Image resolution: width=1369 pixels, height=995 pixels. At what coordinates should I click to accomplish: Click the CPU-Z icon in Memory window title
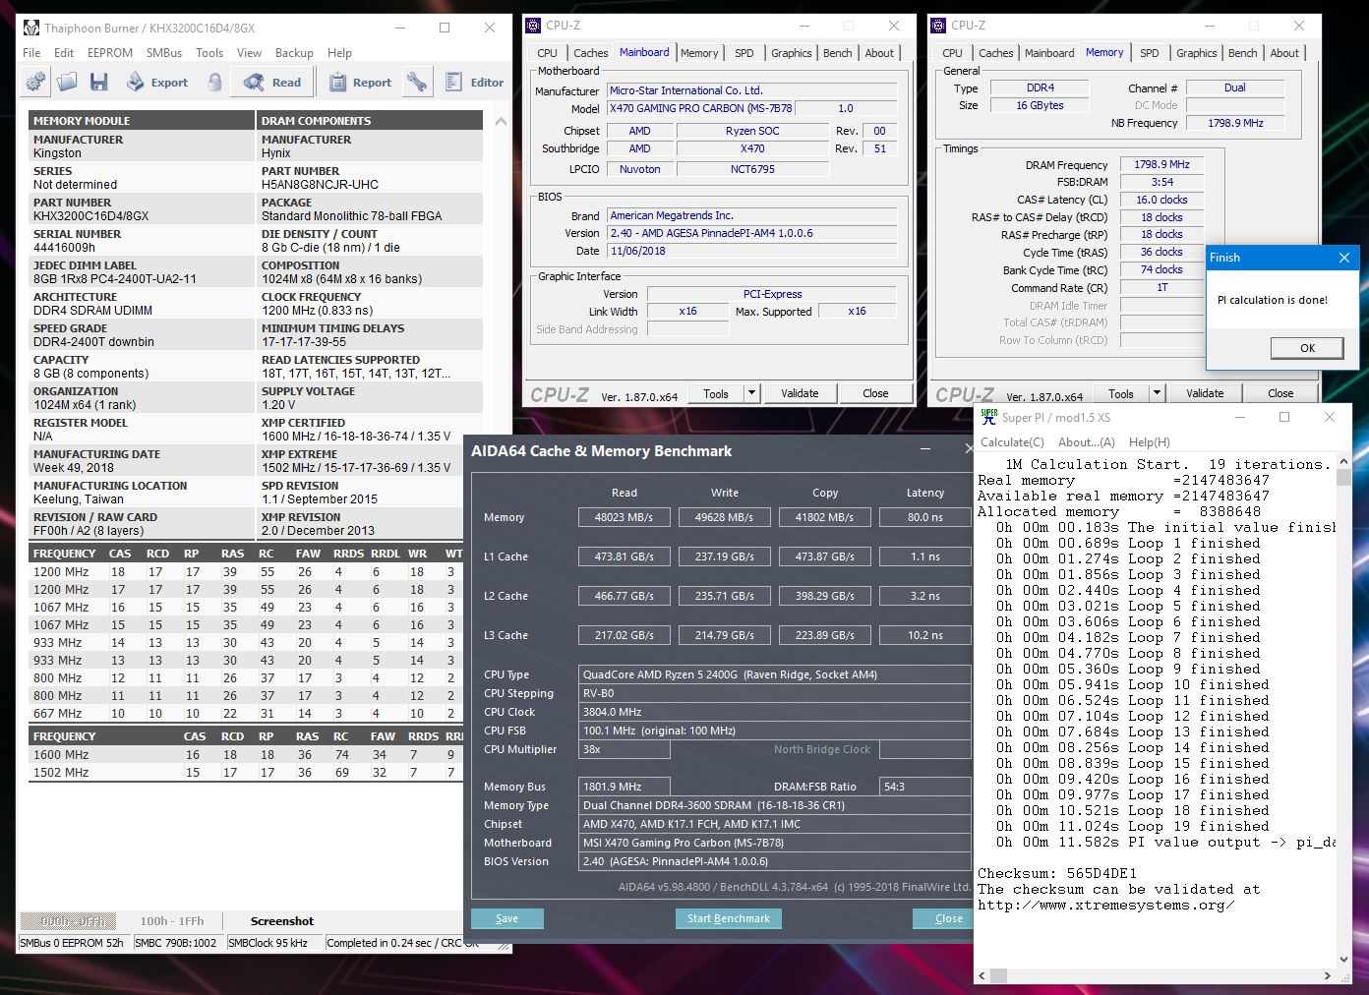pos(938,26)
